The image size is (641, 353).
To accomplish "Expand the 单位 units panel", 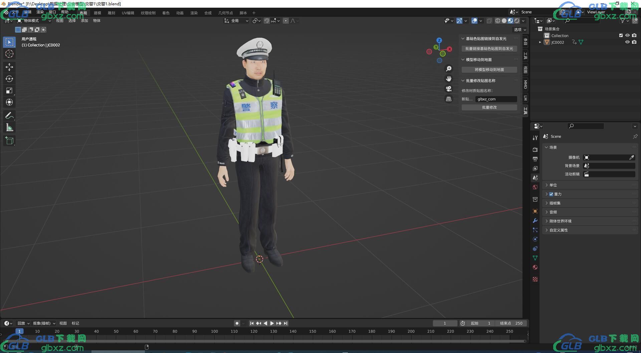I will pyautogui.click(x=553, y=185).
